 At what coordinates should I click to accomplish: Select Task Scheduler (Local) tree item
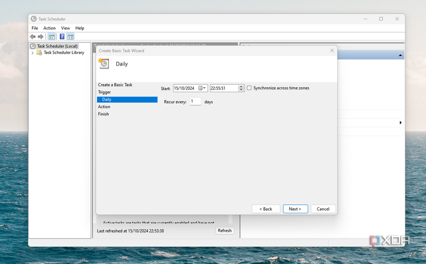pyautogui.click(x=57, y=46)
